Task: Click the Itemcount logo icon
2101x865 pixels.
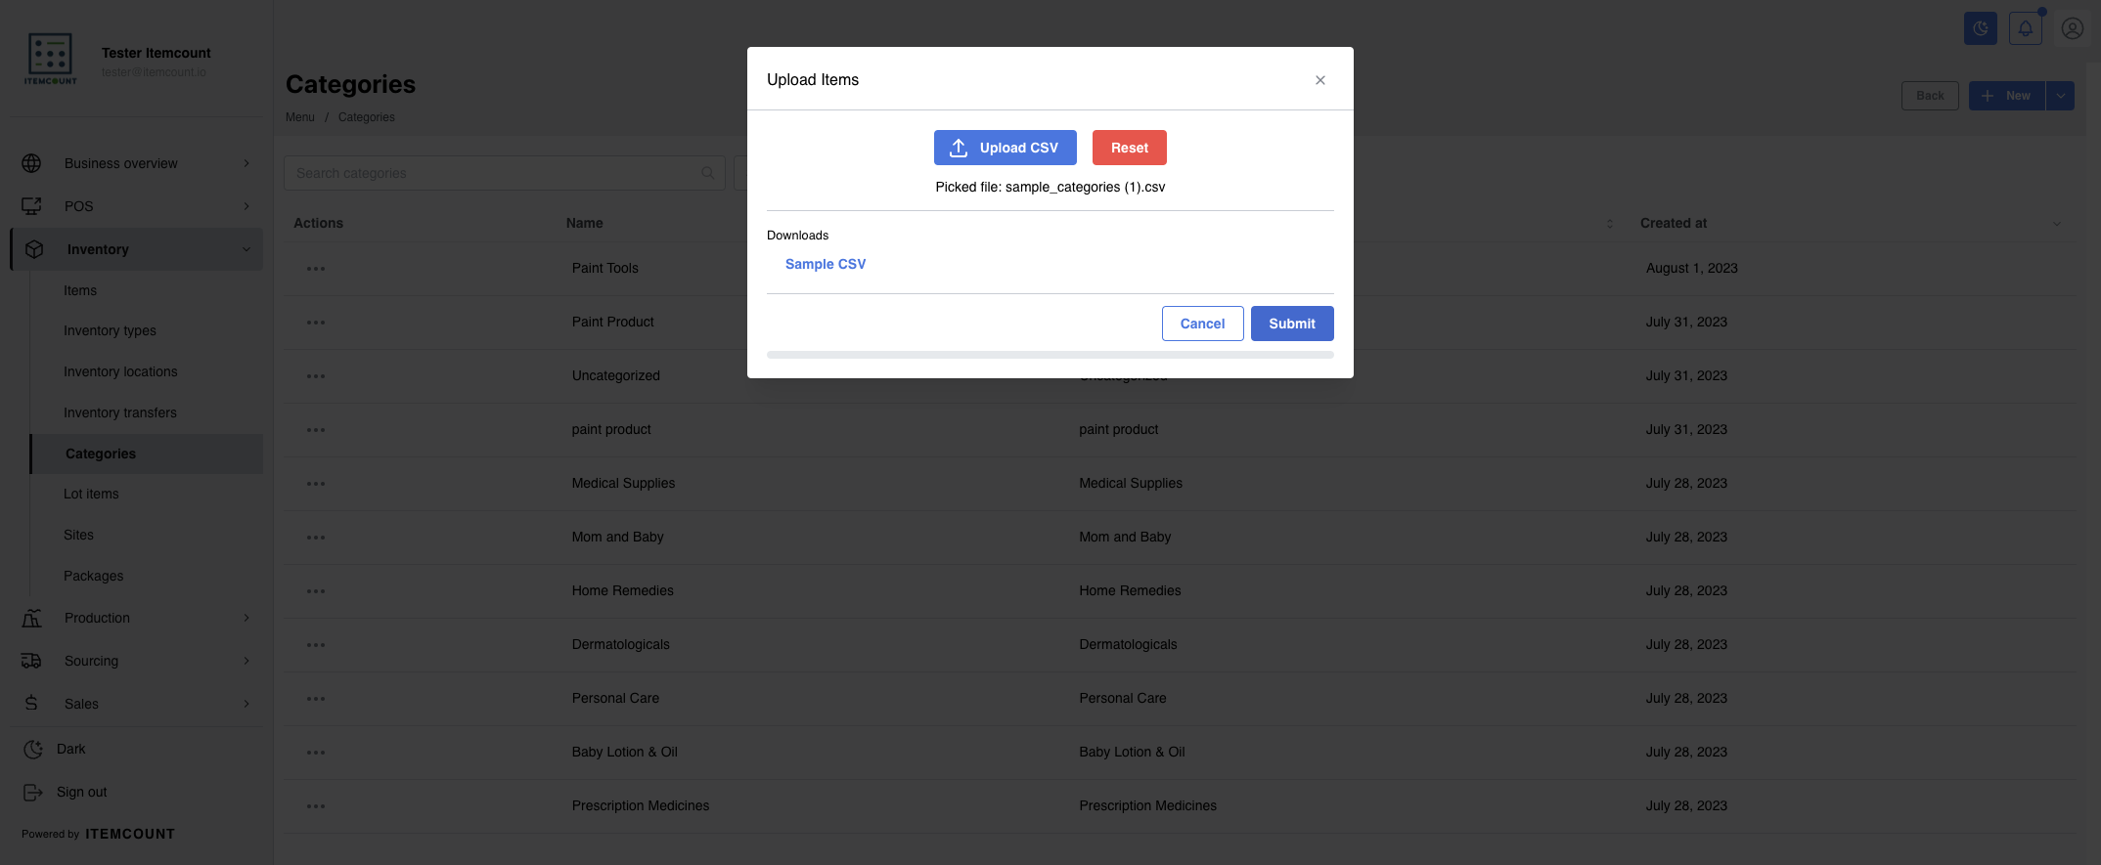Action: click(x=50, y=59)
